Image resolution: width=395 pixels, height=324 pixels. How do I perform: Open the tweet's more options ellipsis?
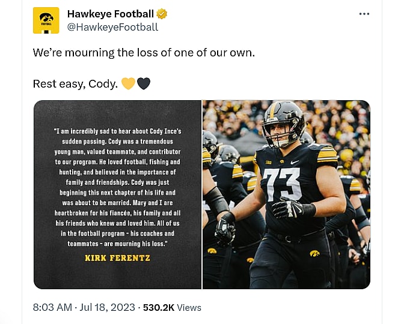point(364,14)
